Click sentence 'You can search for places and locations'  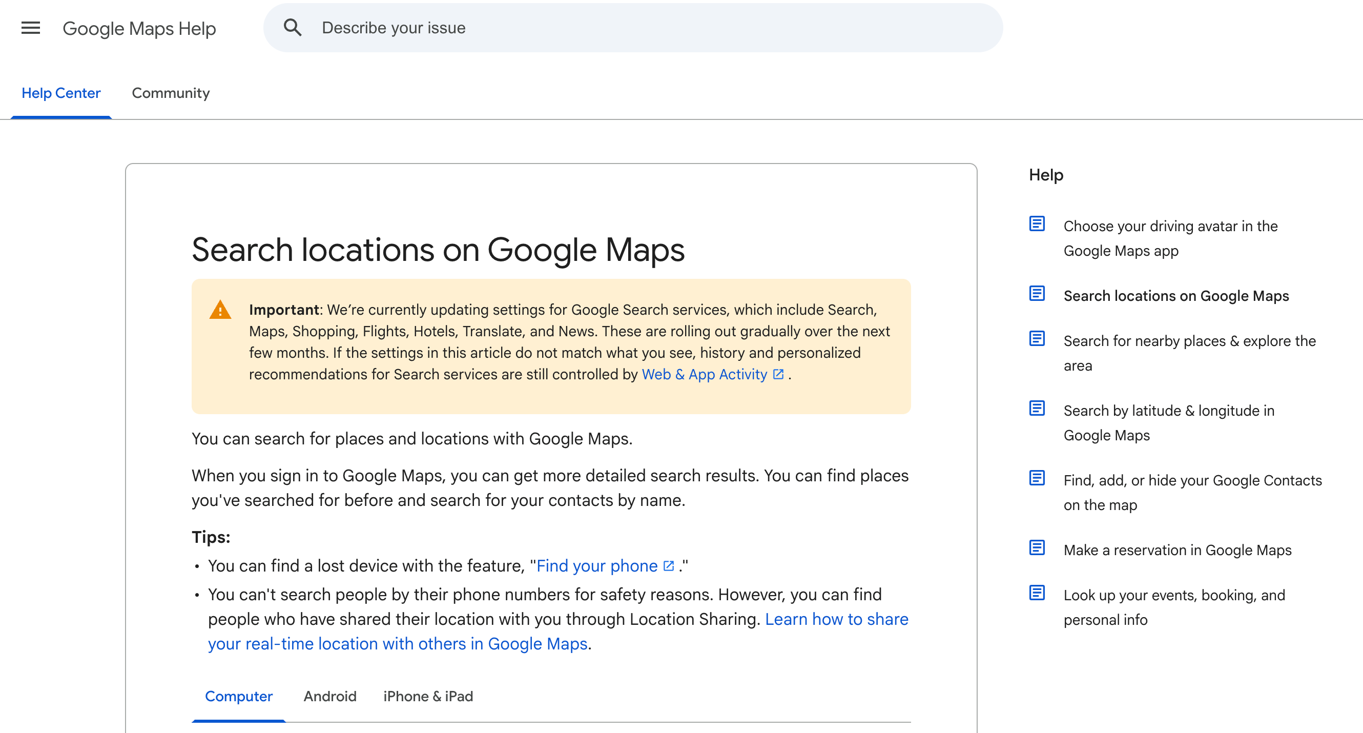tap(411, 439)
